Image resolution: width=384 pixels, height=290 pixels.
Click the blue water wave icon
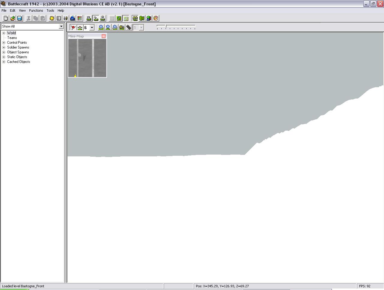73,18
